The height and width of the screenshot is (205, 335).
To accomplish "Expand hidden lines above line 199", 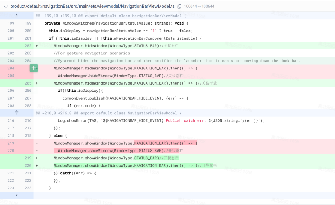I will 17,16.
